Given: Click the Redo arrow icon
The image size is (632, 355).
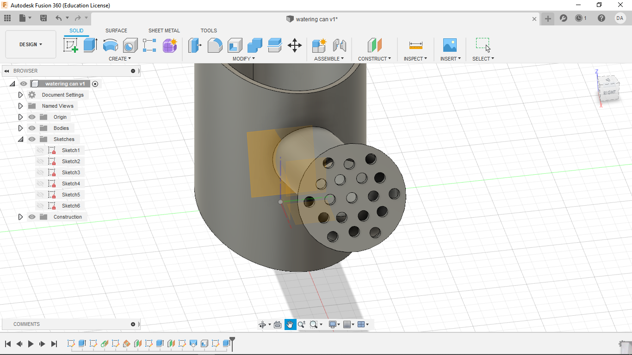Looking at the screenshot, I should pos(78,18).
